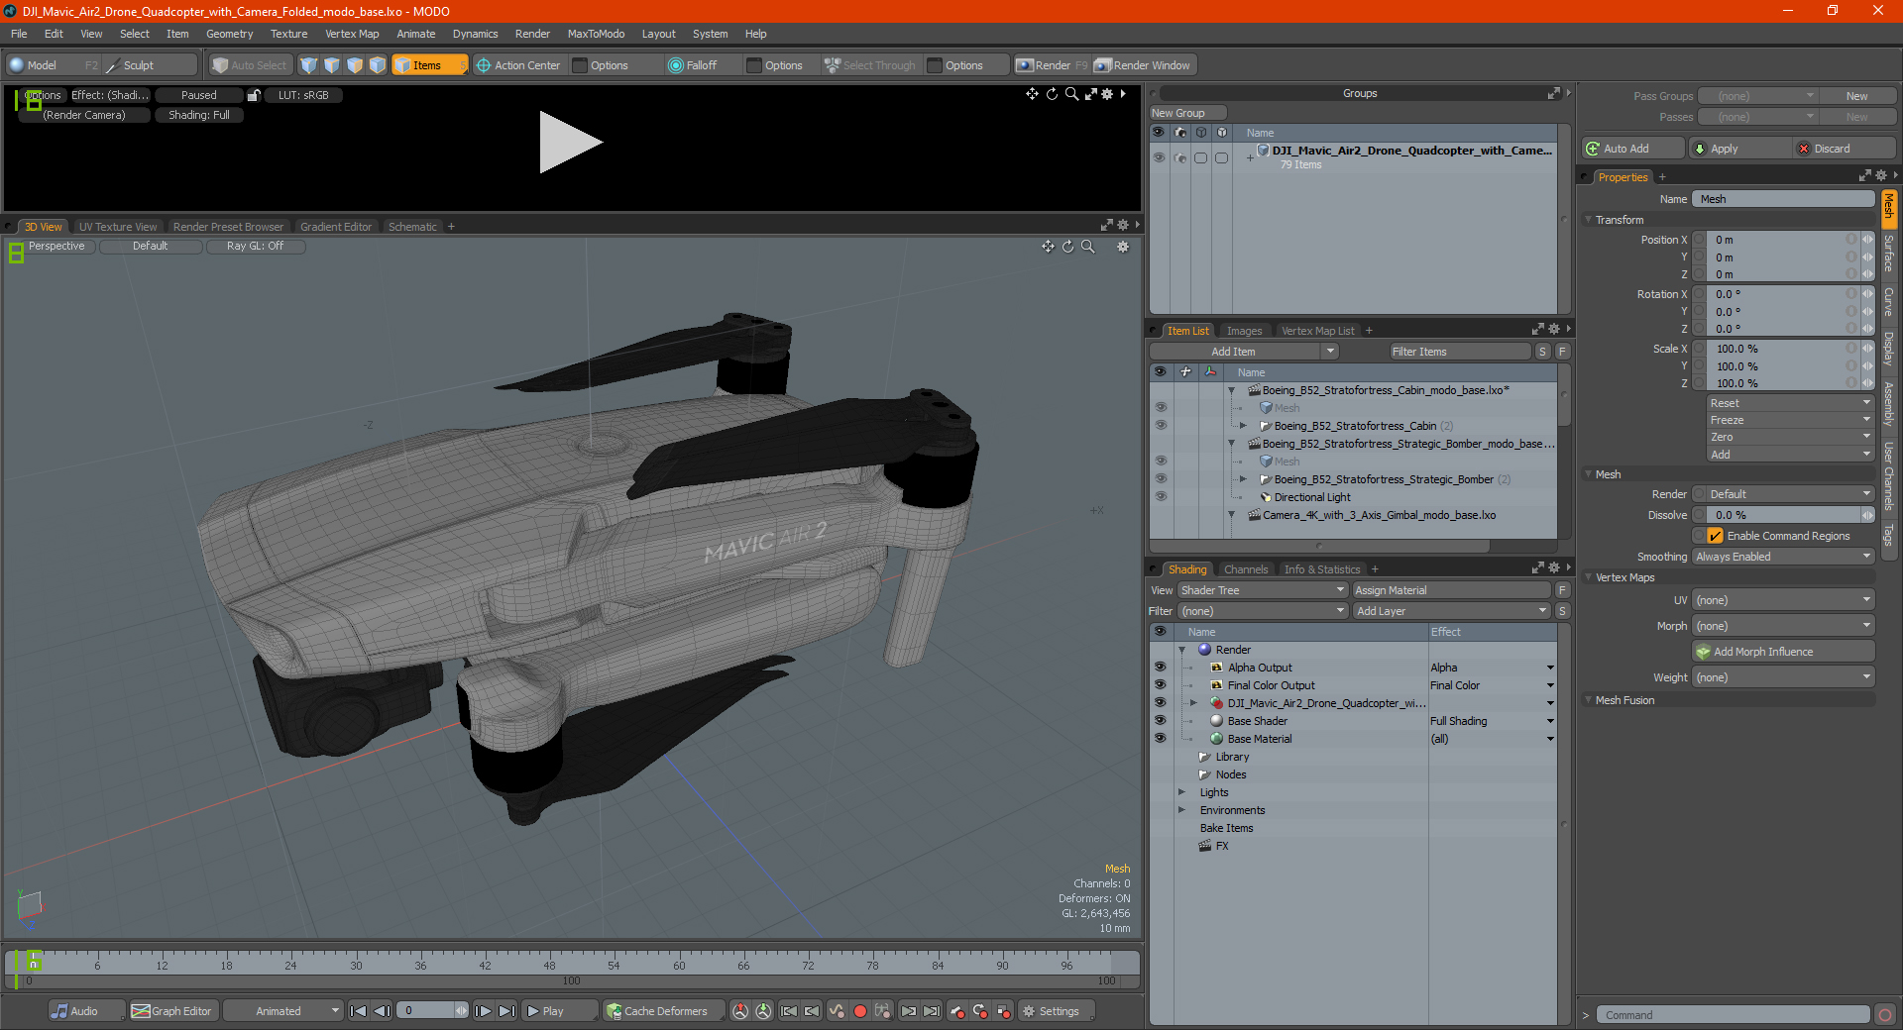Screen dimensions: 1903x1030
Task: Click the Discard button icon
Action: click(x=1804, y=149)
